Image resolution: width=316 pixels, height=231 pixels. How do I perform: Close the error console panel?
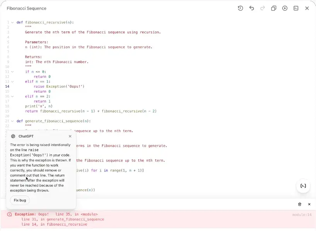[309, 204]
